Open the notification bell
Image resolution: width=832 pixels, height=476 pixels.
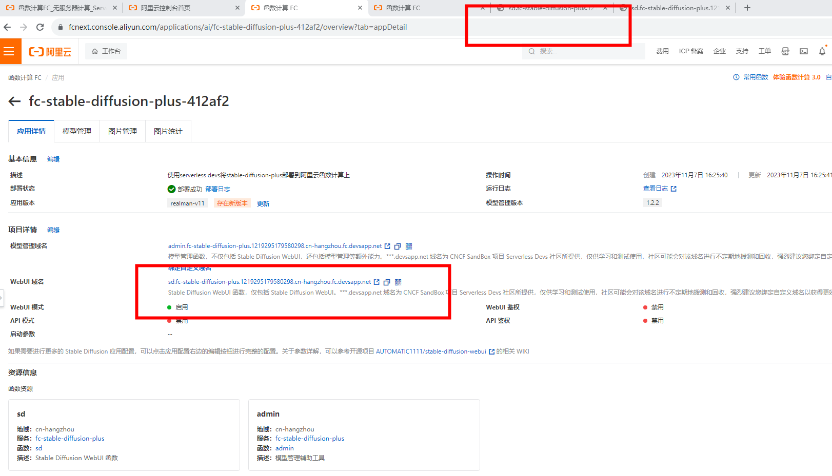822,51
